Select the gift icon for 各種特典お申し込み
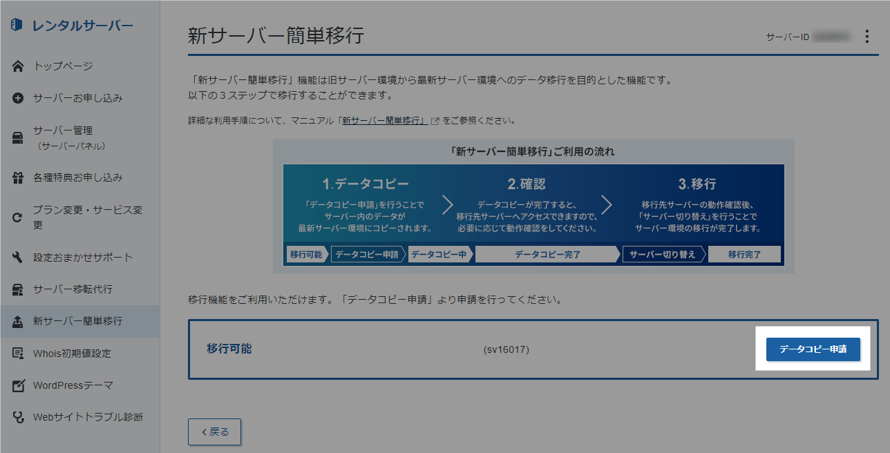The image size is (890, 453). click(16, 177)
